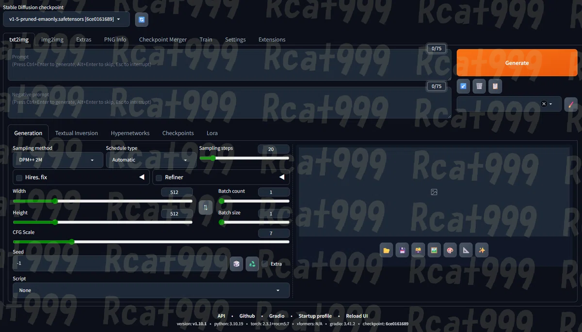Select the Generation sub-tab

tap(28, 133)
